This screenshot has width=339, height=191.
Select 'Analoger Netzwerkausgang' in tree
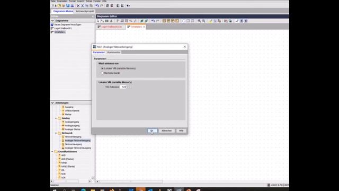(78, 148)
